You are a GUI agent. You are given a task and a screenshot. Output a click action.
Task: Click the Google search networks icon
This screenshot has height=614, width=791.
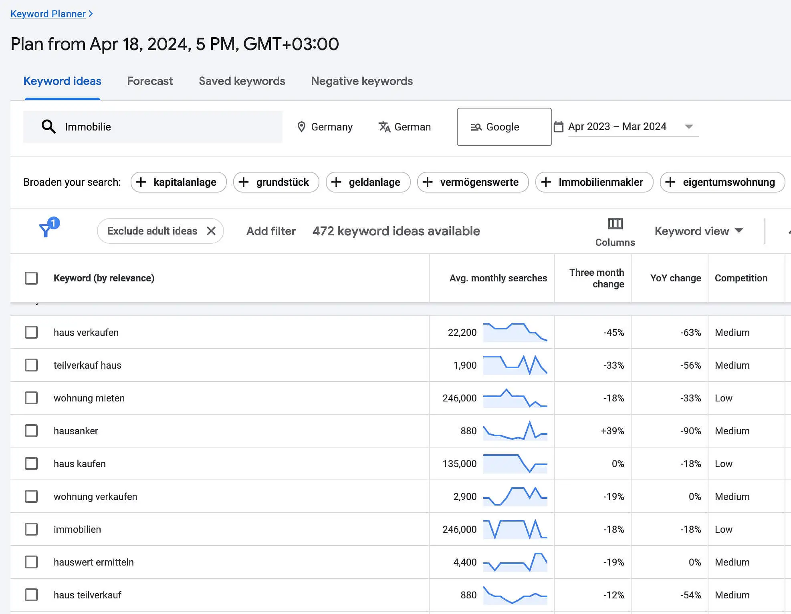click(x=476, y=127)
